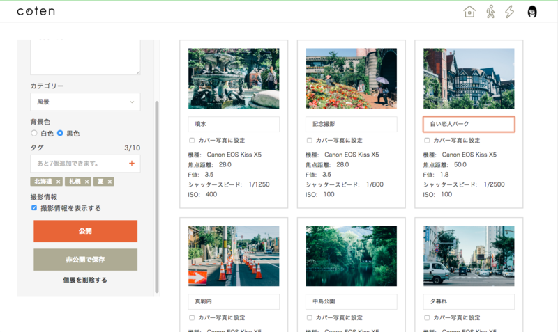The image size is (558, 332).
Task: Remove the 北海道 tag
Action: point(58,182)
